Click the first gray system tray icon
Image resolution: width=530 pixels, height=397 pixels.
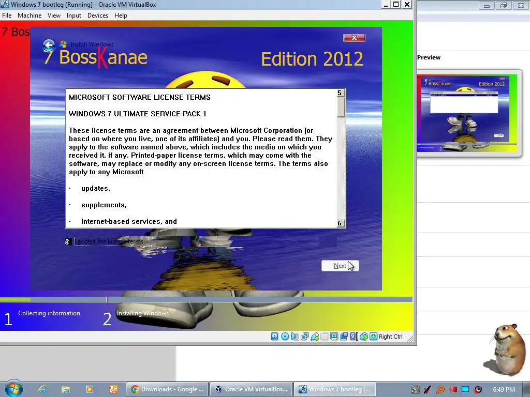tap(416, 390)
